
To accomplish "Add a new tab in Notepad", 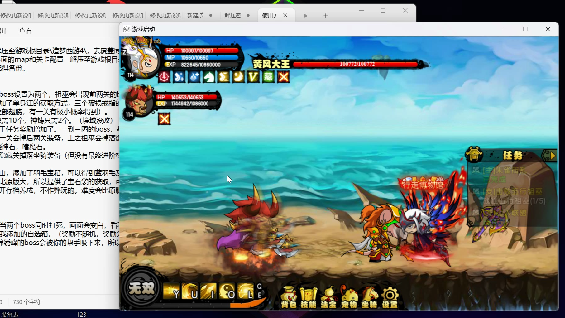I will click(326, 16).
